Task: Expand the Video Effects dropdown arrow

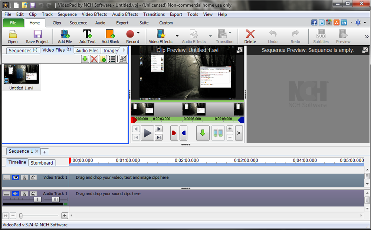Action: [177, 36]
